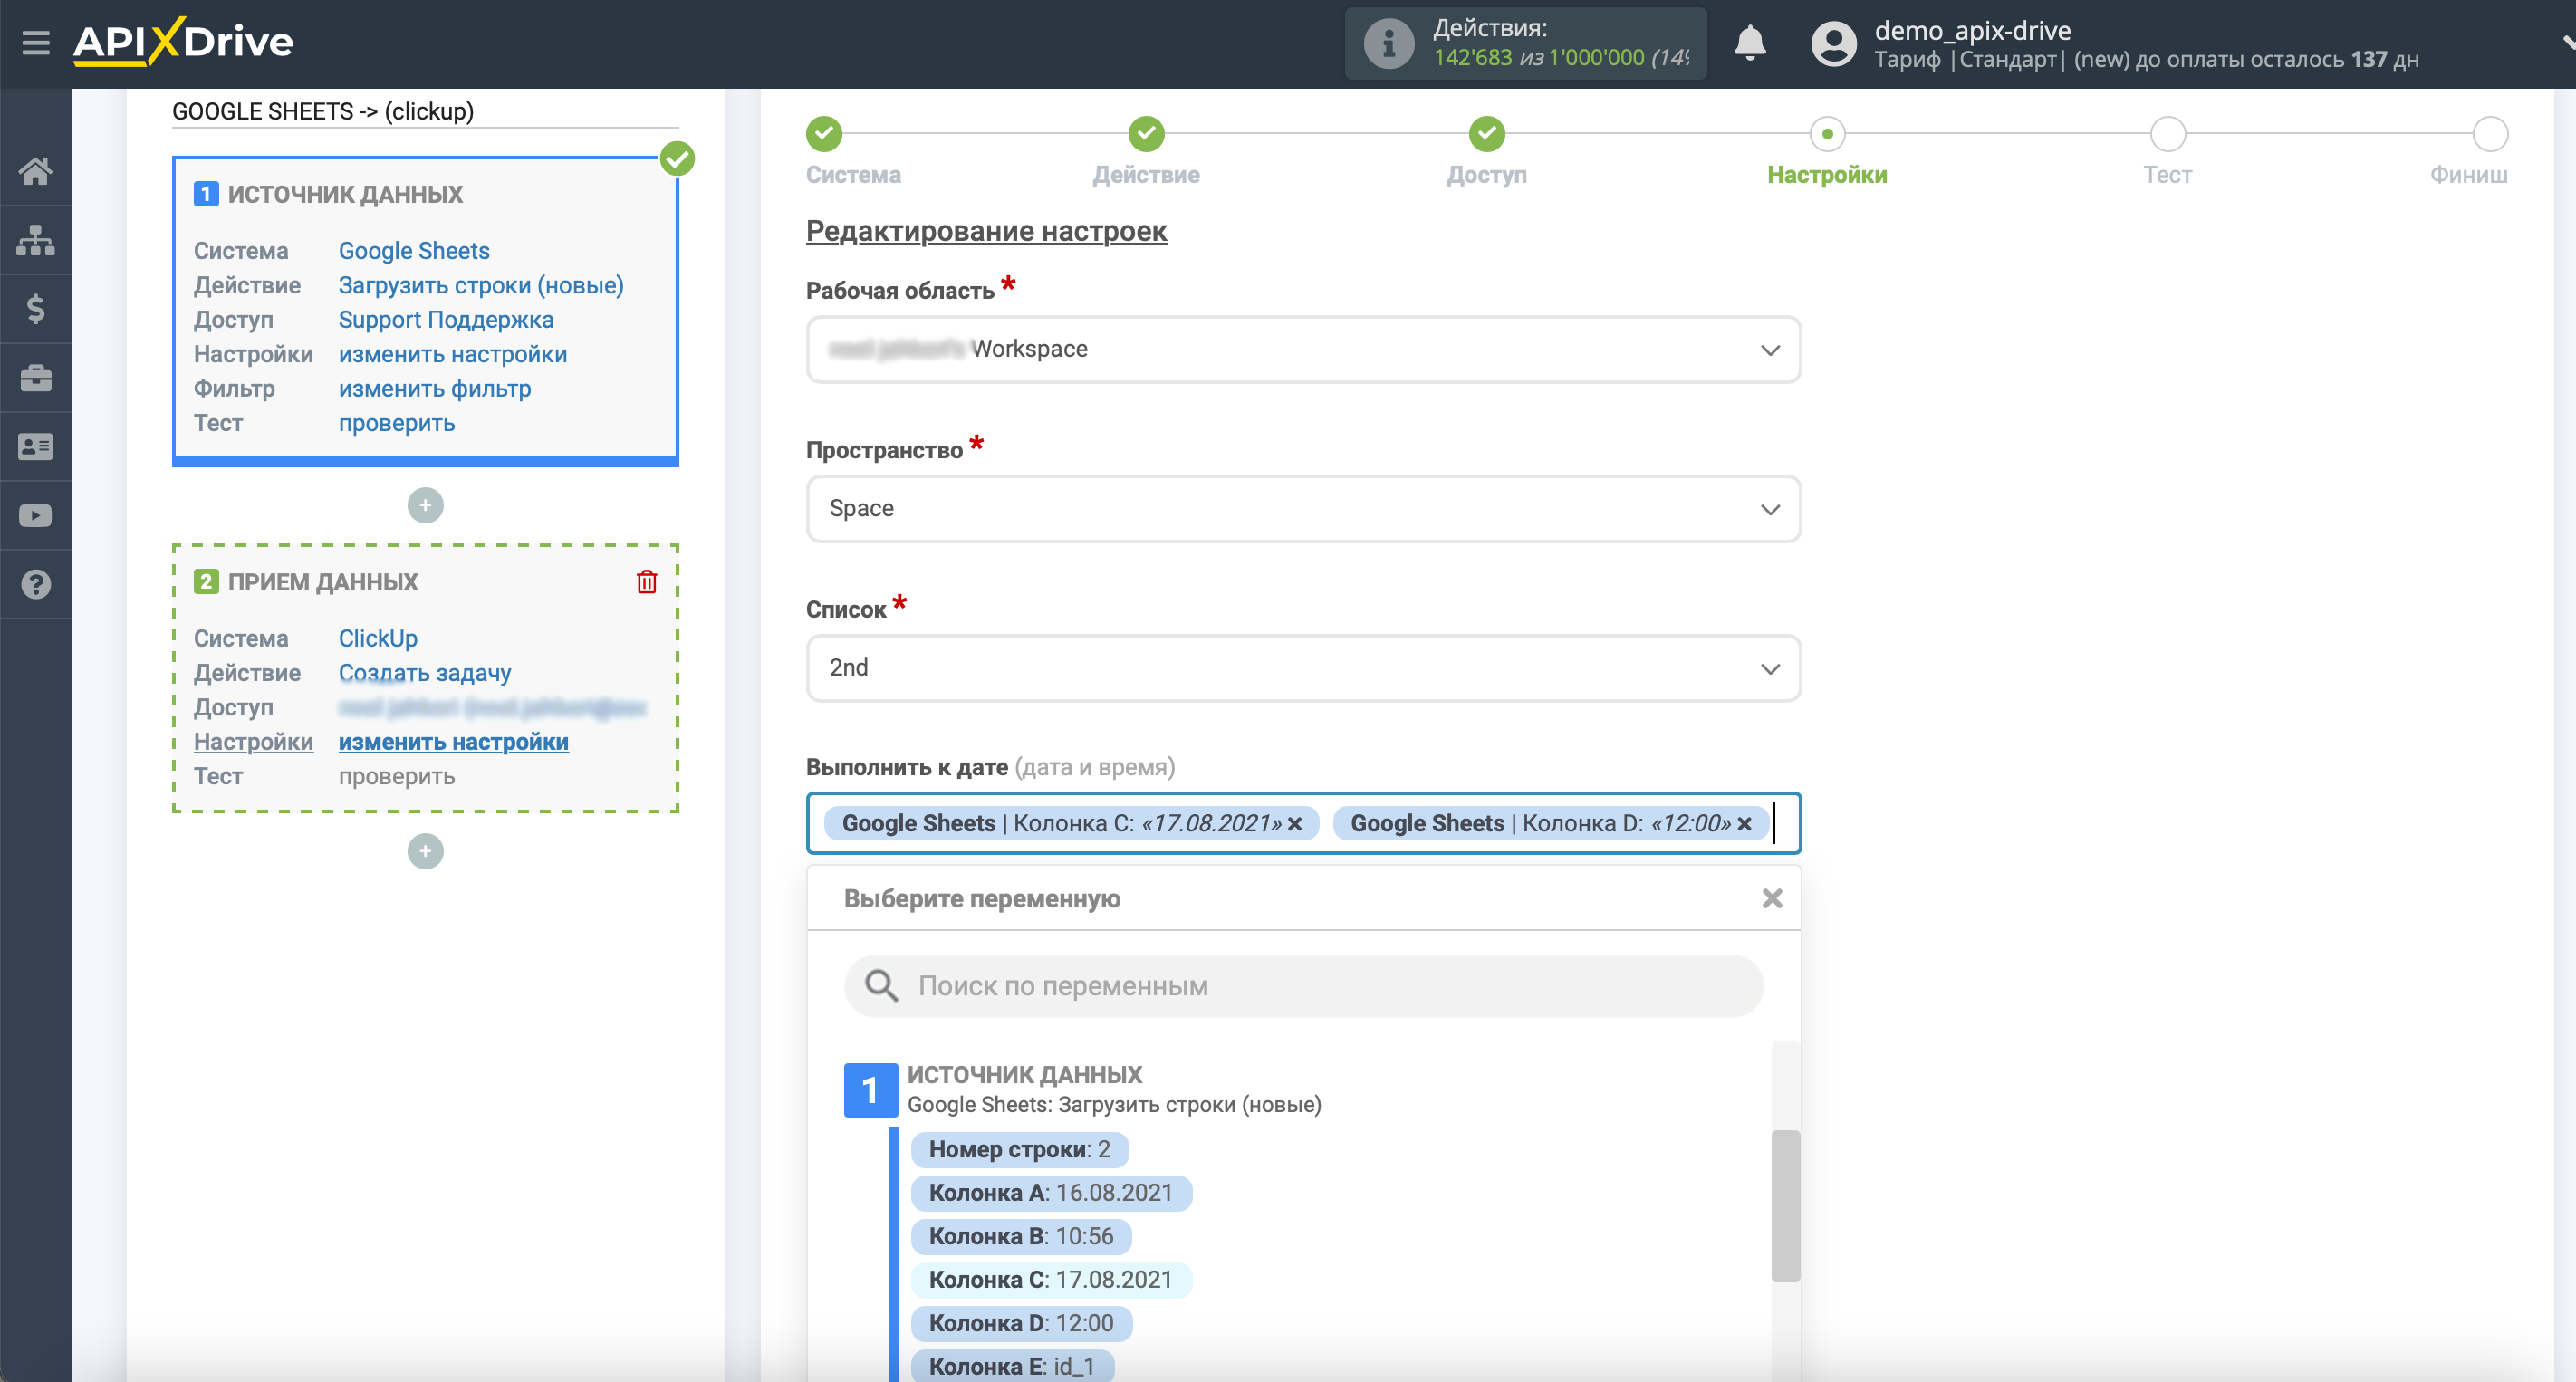Open the contact card icon
This screenshot has height=1382, width=2576.
pos(36,447)
